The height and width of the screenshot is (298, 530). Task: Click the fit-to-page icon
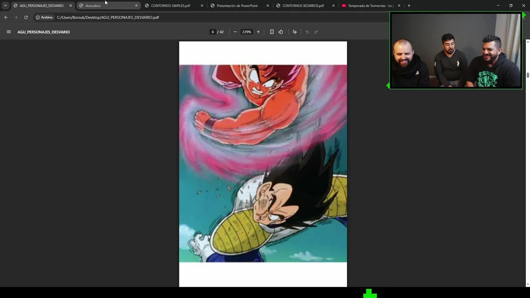click(272, 32)
